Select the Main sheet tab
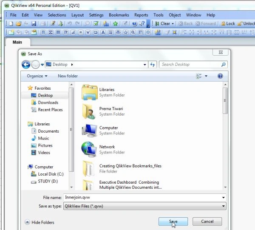This screenshot has width=255, height=230. point(17,42)
